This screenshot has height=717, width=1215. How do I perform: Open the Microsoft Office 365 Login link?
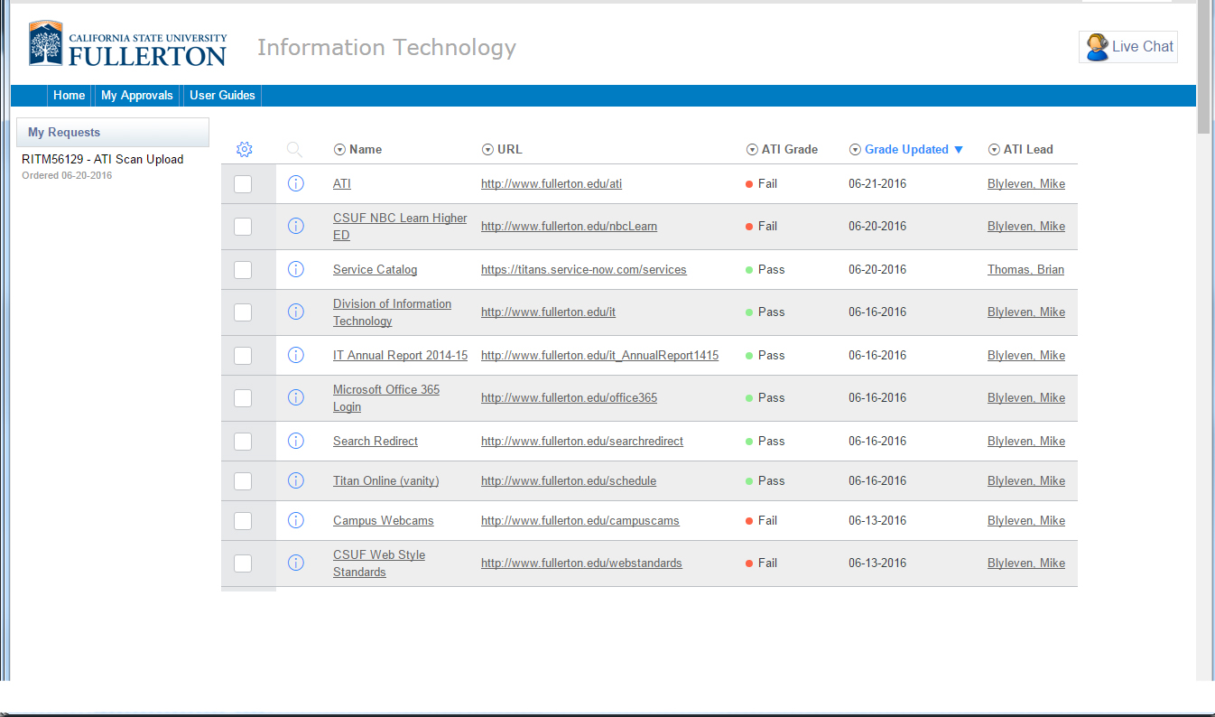pyautogui.click(x=385, y=398)
